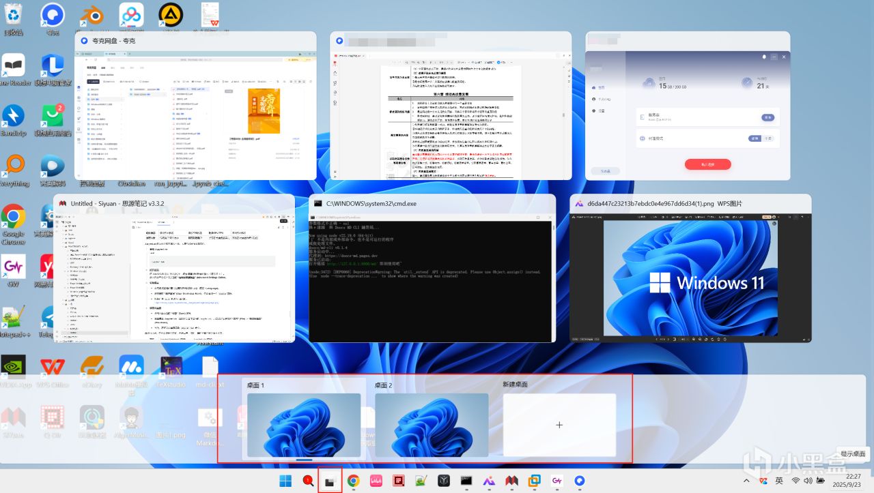The image size is (874, 493).
Task: Open Google Chrome from the taskbar
Action: pyautogui.click(x=353, y=481)
